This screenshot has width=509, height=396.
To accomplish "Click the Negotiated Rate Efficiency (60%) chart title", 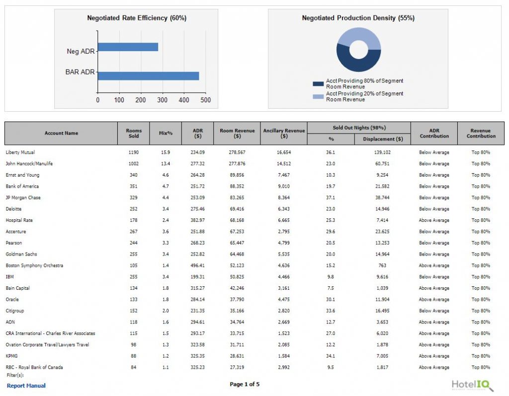I will (x=137, y=18).
